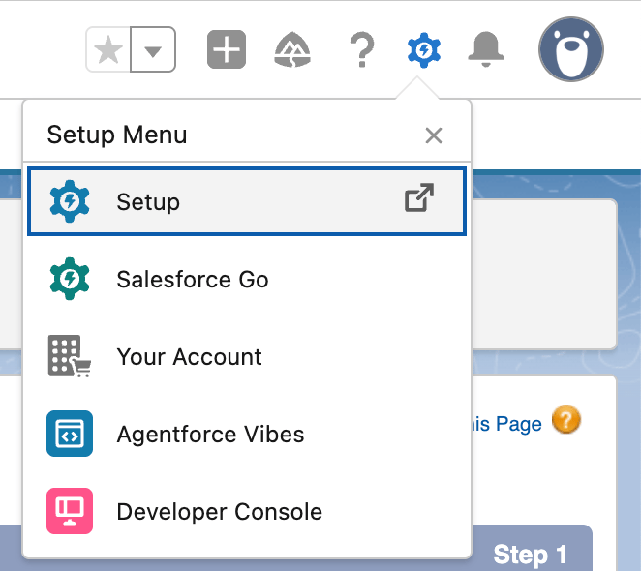Image resolution: width=641 pixels, height=571 pixels.
Task: Click the Help question mark icon
Action: [x=362, y=49]
